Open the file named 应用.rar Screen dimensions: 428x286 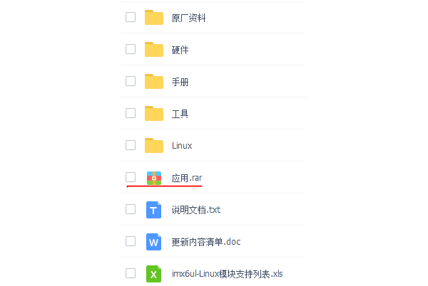point(186,178)
